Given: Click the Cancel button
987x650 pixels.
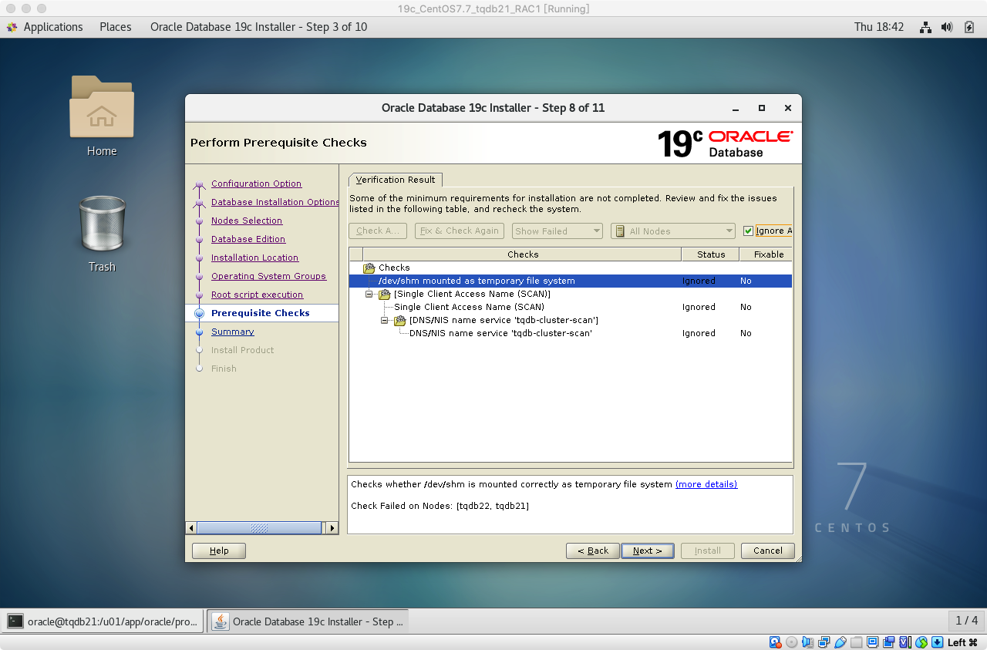Looking at the screenshot, I should pyautogui.click(x=768, y=551).
